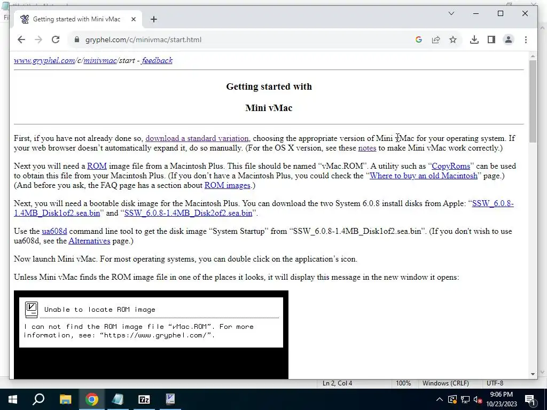Open 7-Zip from the taskbar
Screen dimensions: 547x410
click(144, 399)
